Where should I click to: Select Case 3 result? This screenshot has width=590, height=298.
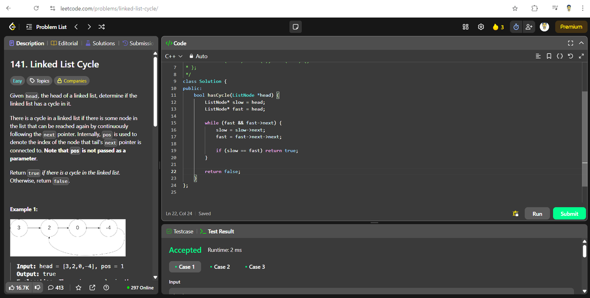[x=255, y=267]
